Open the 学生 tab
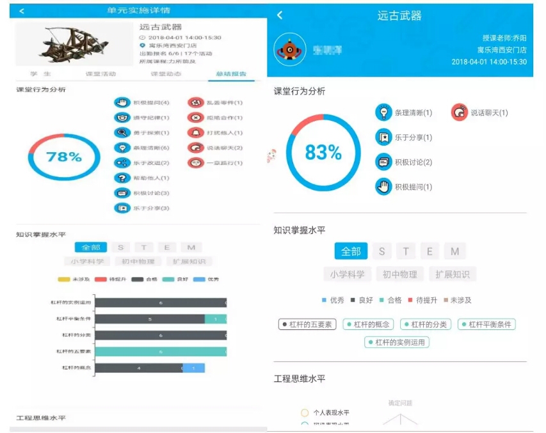This screenshot has height=433, width=546. coord(40,74)
